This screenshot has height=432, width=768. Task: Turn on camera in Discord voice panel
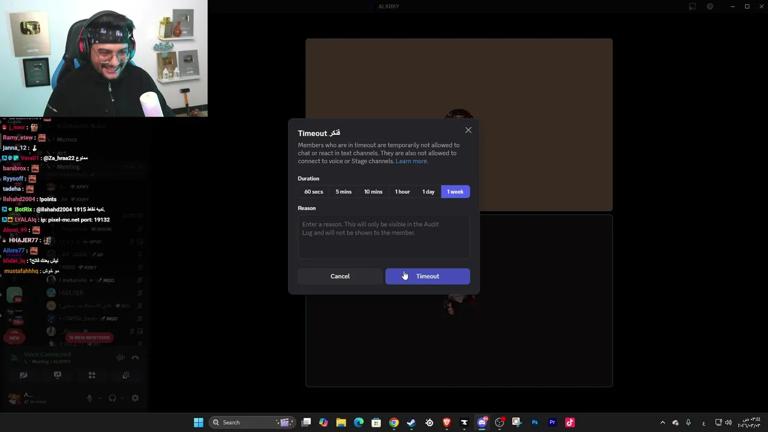[23, 376]
